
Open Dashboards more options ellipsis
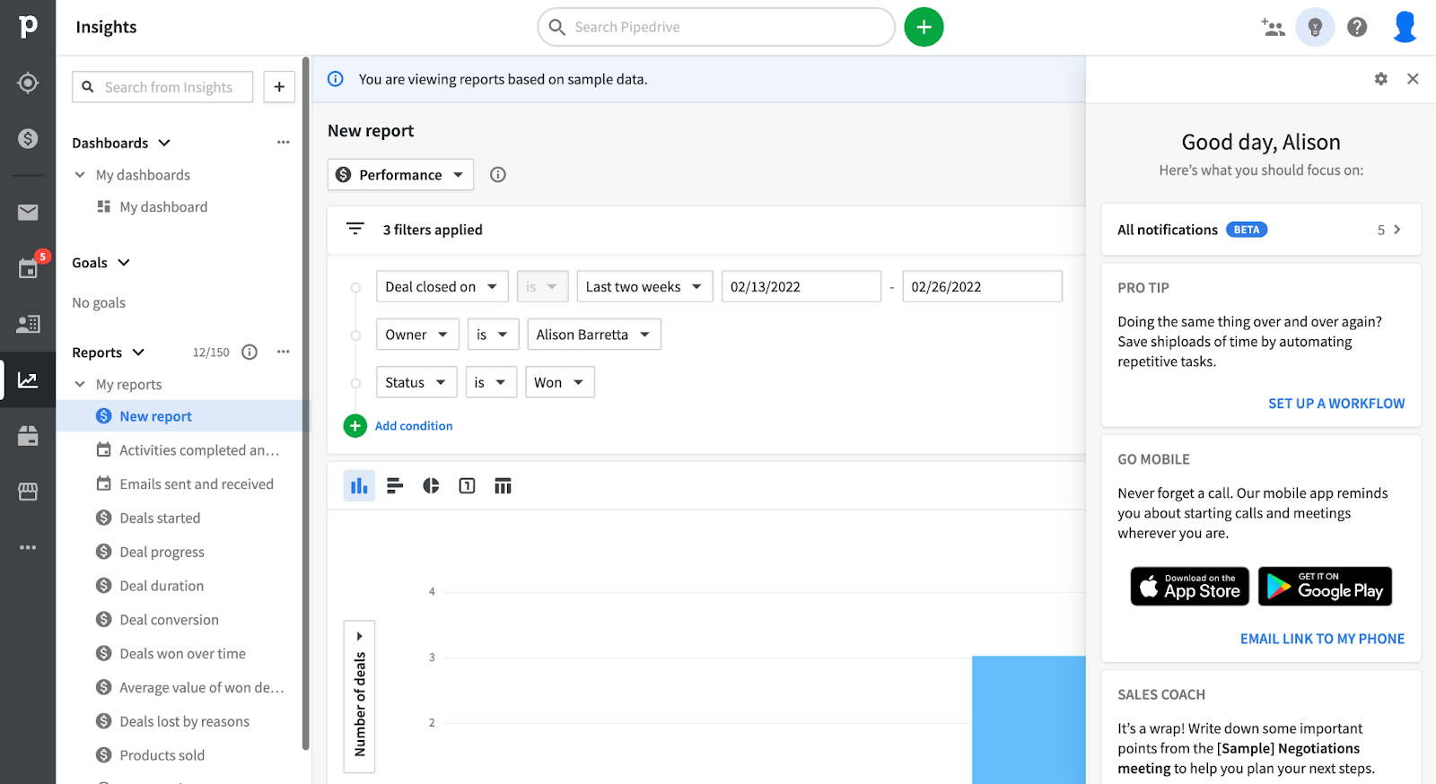point(284,143)
